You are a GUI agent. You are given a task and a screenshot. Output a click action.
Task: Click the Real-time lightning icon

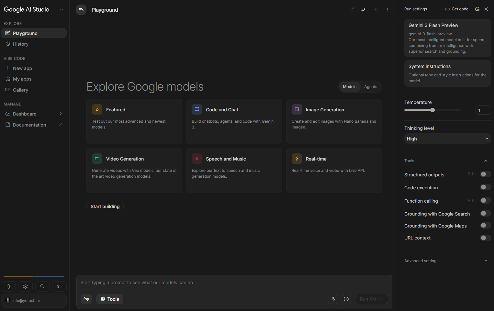[x=297, y=159]
